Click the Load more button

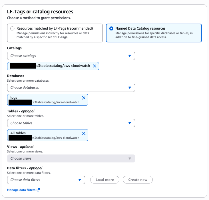click(x=105, y=180)
